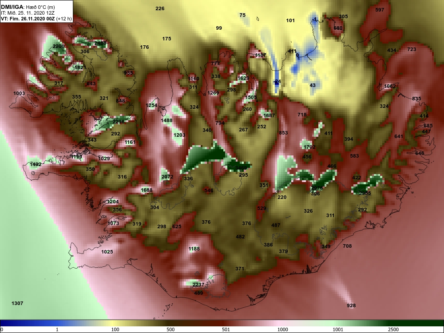The image size is (444, 333).
Task: Click the 1025 map value
Action: pos(107,252)
